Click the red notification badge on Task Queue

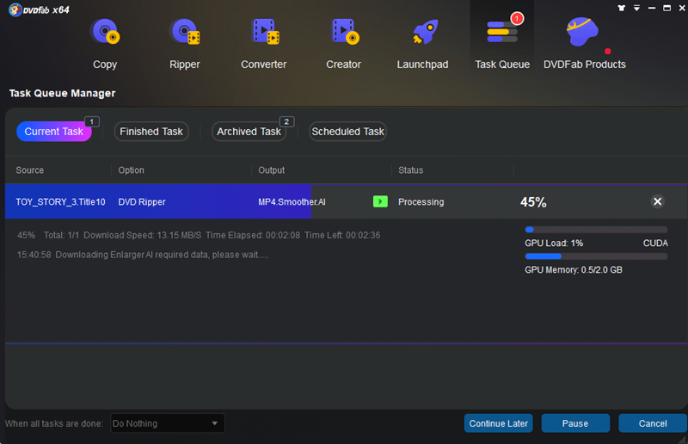pos(517,18)
